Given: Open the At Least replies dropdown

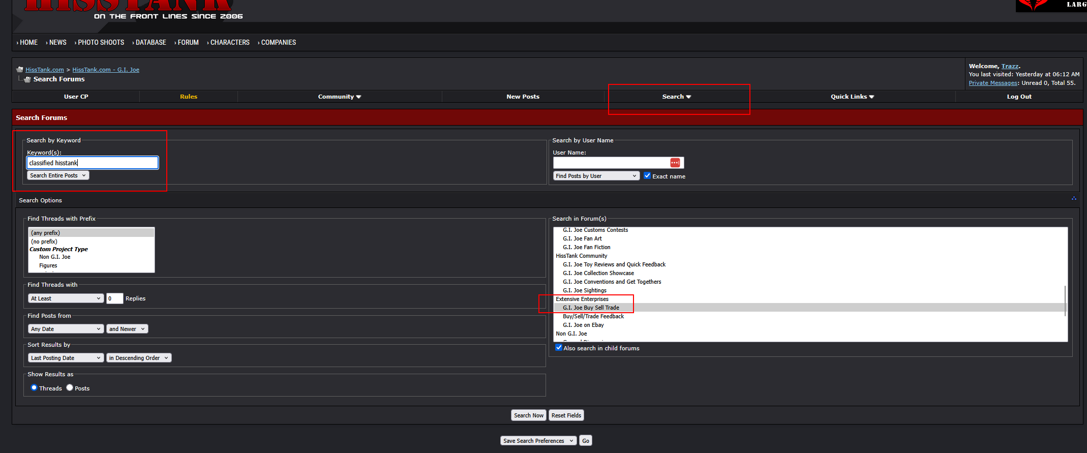Looking at the screenshot, I should [66, 298].
